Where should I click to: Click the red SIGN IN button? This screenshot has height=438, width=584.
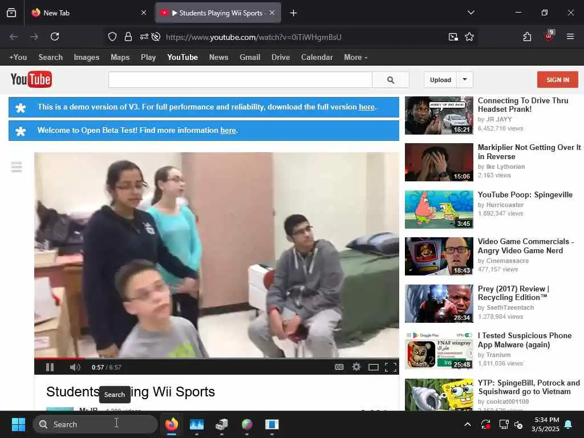(x=558, y=80)
